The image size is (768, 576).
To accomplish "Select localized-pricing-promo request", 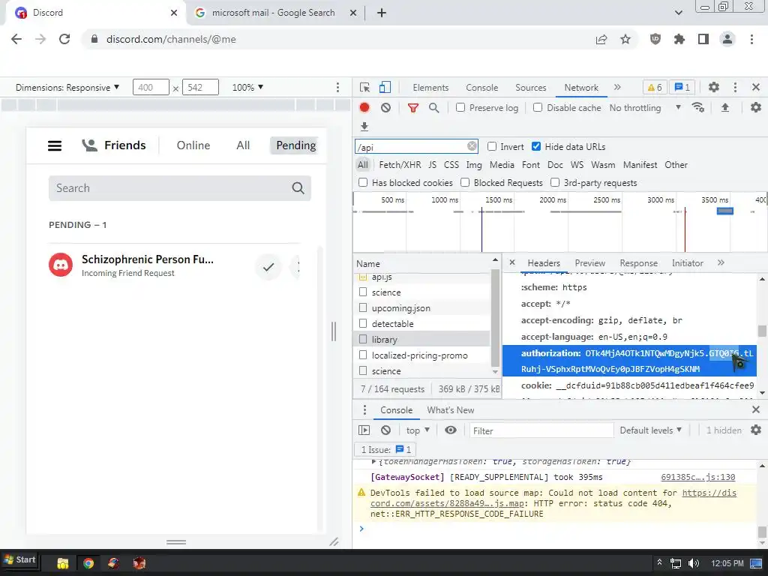I will 421,355.
